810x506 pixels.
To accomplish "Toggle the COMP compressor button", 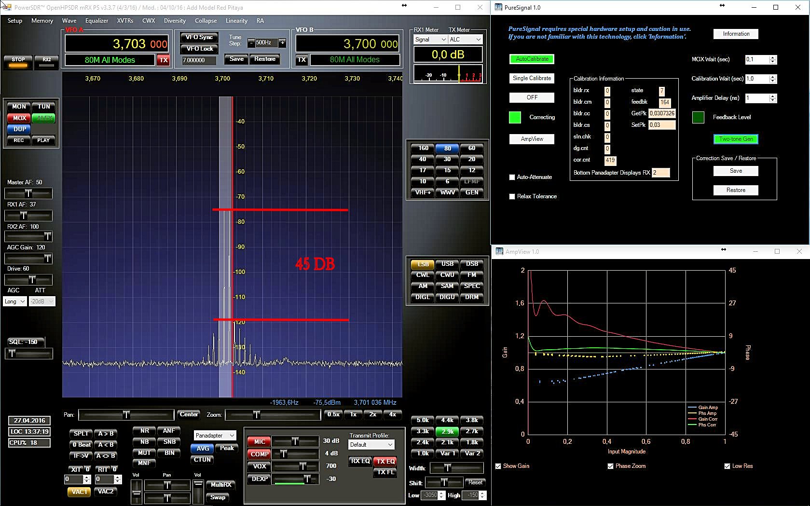I will tap(259, 454).
